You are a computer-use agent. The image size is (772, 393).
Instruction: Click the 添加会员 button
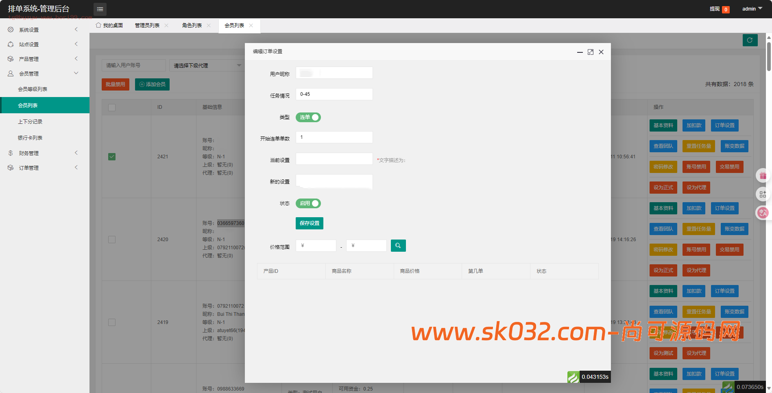coord(152,84)
